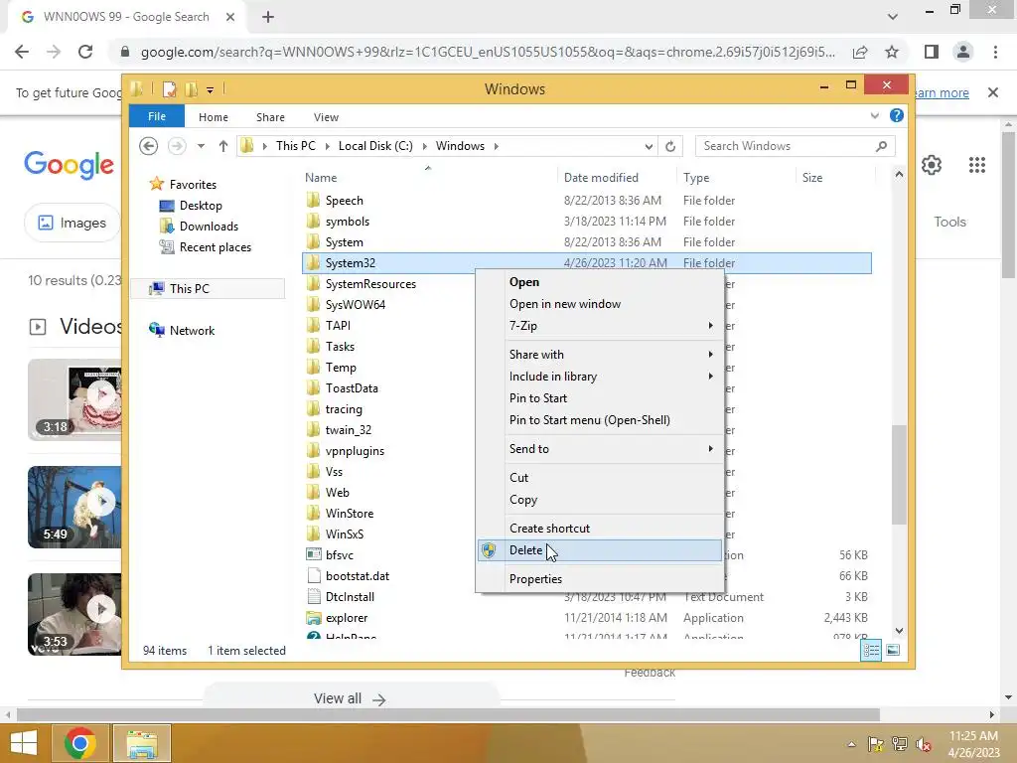Expand Send to submenu
The image size is (1017, 763).
711,449
